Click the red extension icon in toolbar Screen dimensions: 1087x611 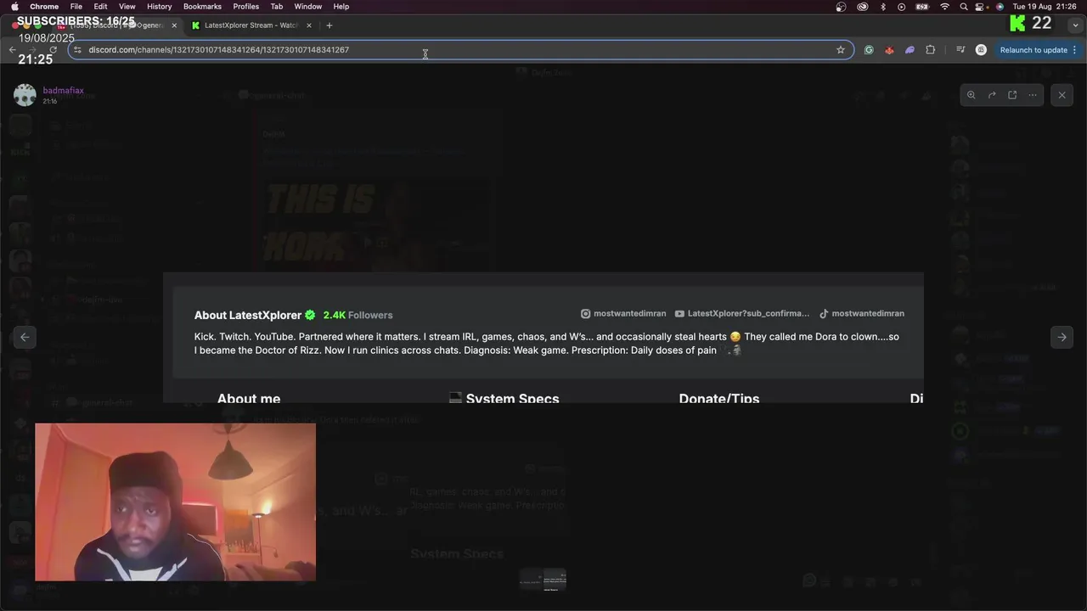pyautogui.click(x=889, y=50)
